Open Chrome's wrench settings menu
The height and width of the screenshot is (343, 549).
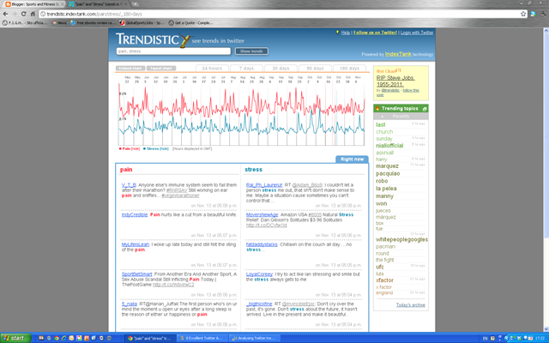point(543,14)
